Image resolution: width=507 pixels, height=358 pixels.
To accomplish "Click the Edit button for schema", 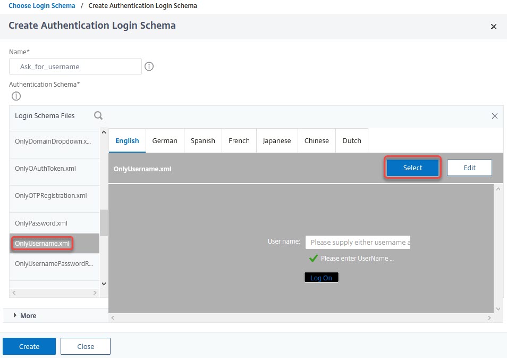I will click(469, 168).
